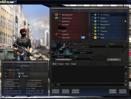The width and height of the screenshot is (131, 99).
Task: Click the blue status icon on Sheva UA row
Action: pos(83,38)
